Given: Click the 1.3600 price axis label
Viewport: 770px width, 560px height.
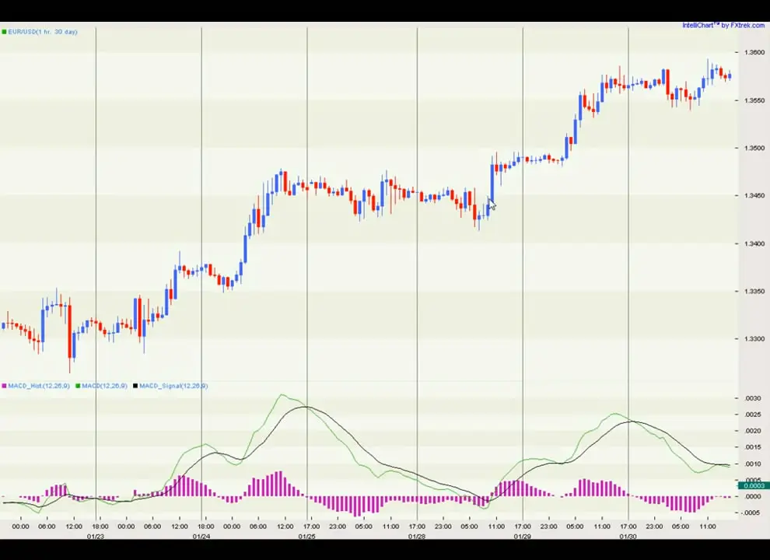Looking at the screenshot, I should tap(754, 53).
